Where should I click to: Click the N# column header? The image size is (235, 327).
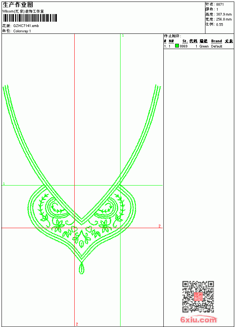(171, 41)
